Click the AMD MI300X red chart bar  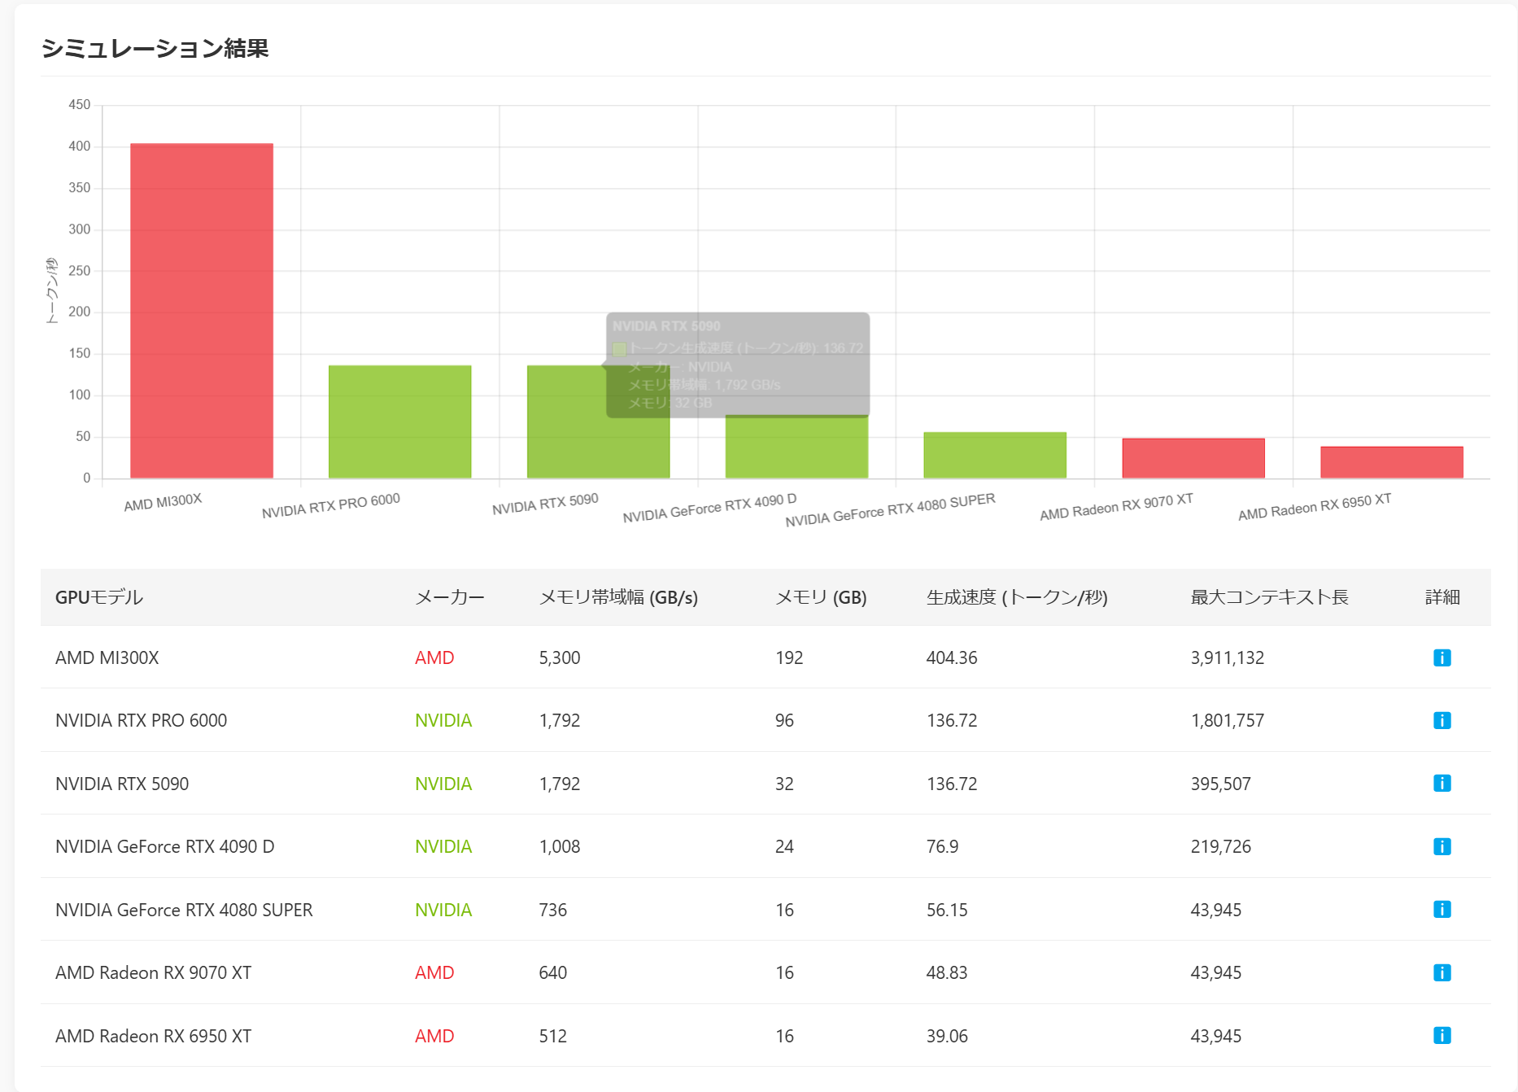(202, 311)
